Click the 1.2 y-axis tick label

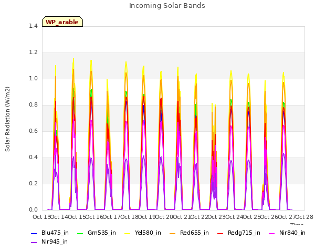pyautogui.click(x=33, y=52)
